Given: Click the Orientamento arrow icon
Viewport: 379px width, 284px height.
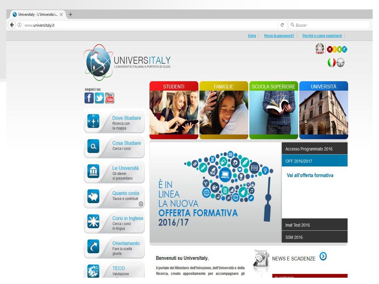Looking at the screenshot, I should 93,246.
